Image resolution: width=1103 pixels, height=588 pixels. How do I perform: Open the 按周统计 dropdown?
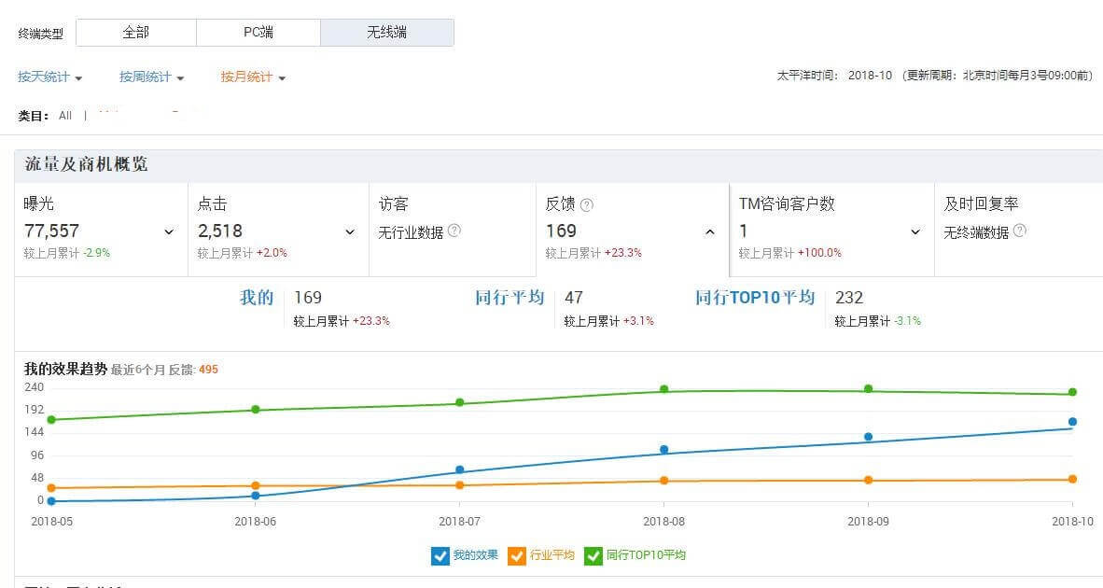pos(151,77)
